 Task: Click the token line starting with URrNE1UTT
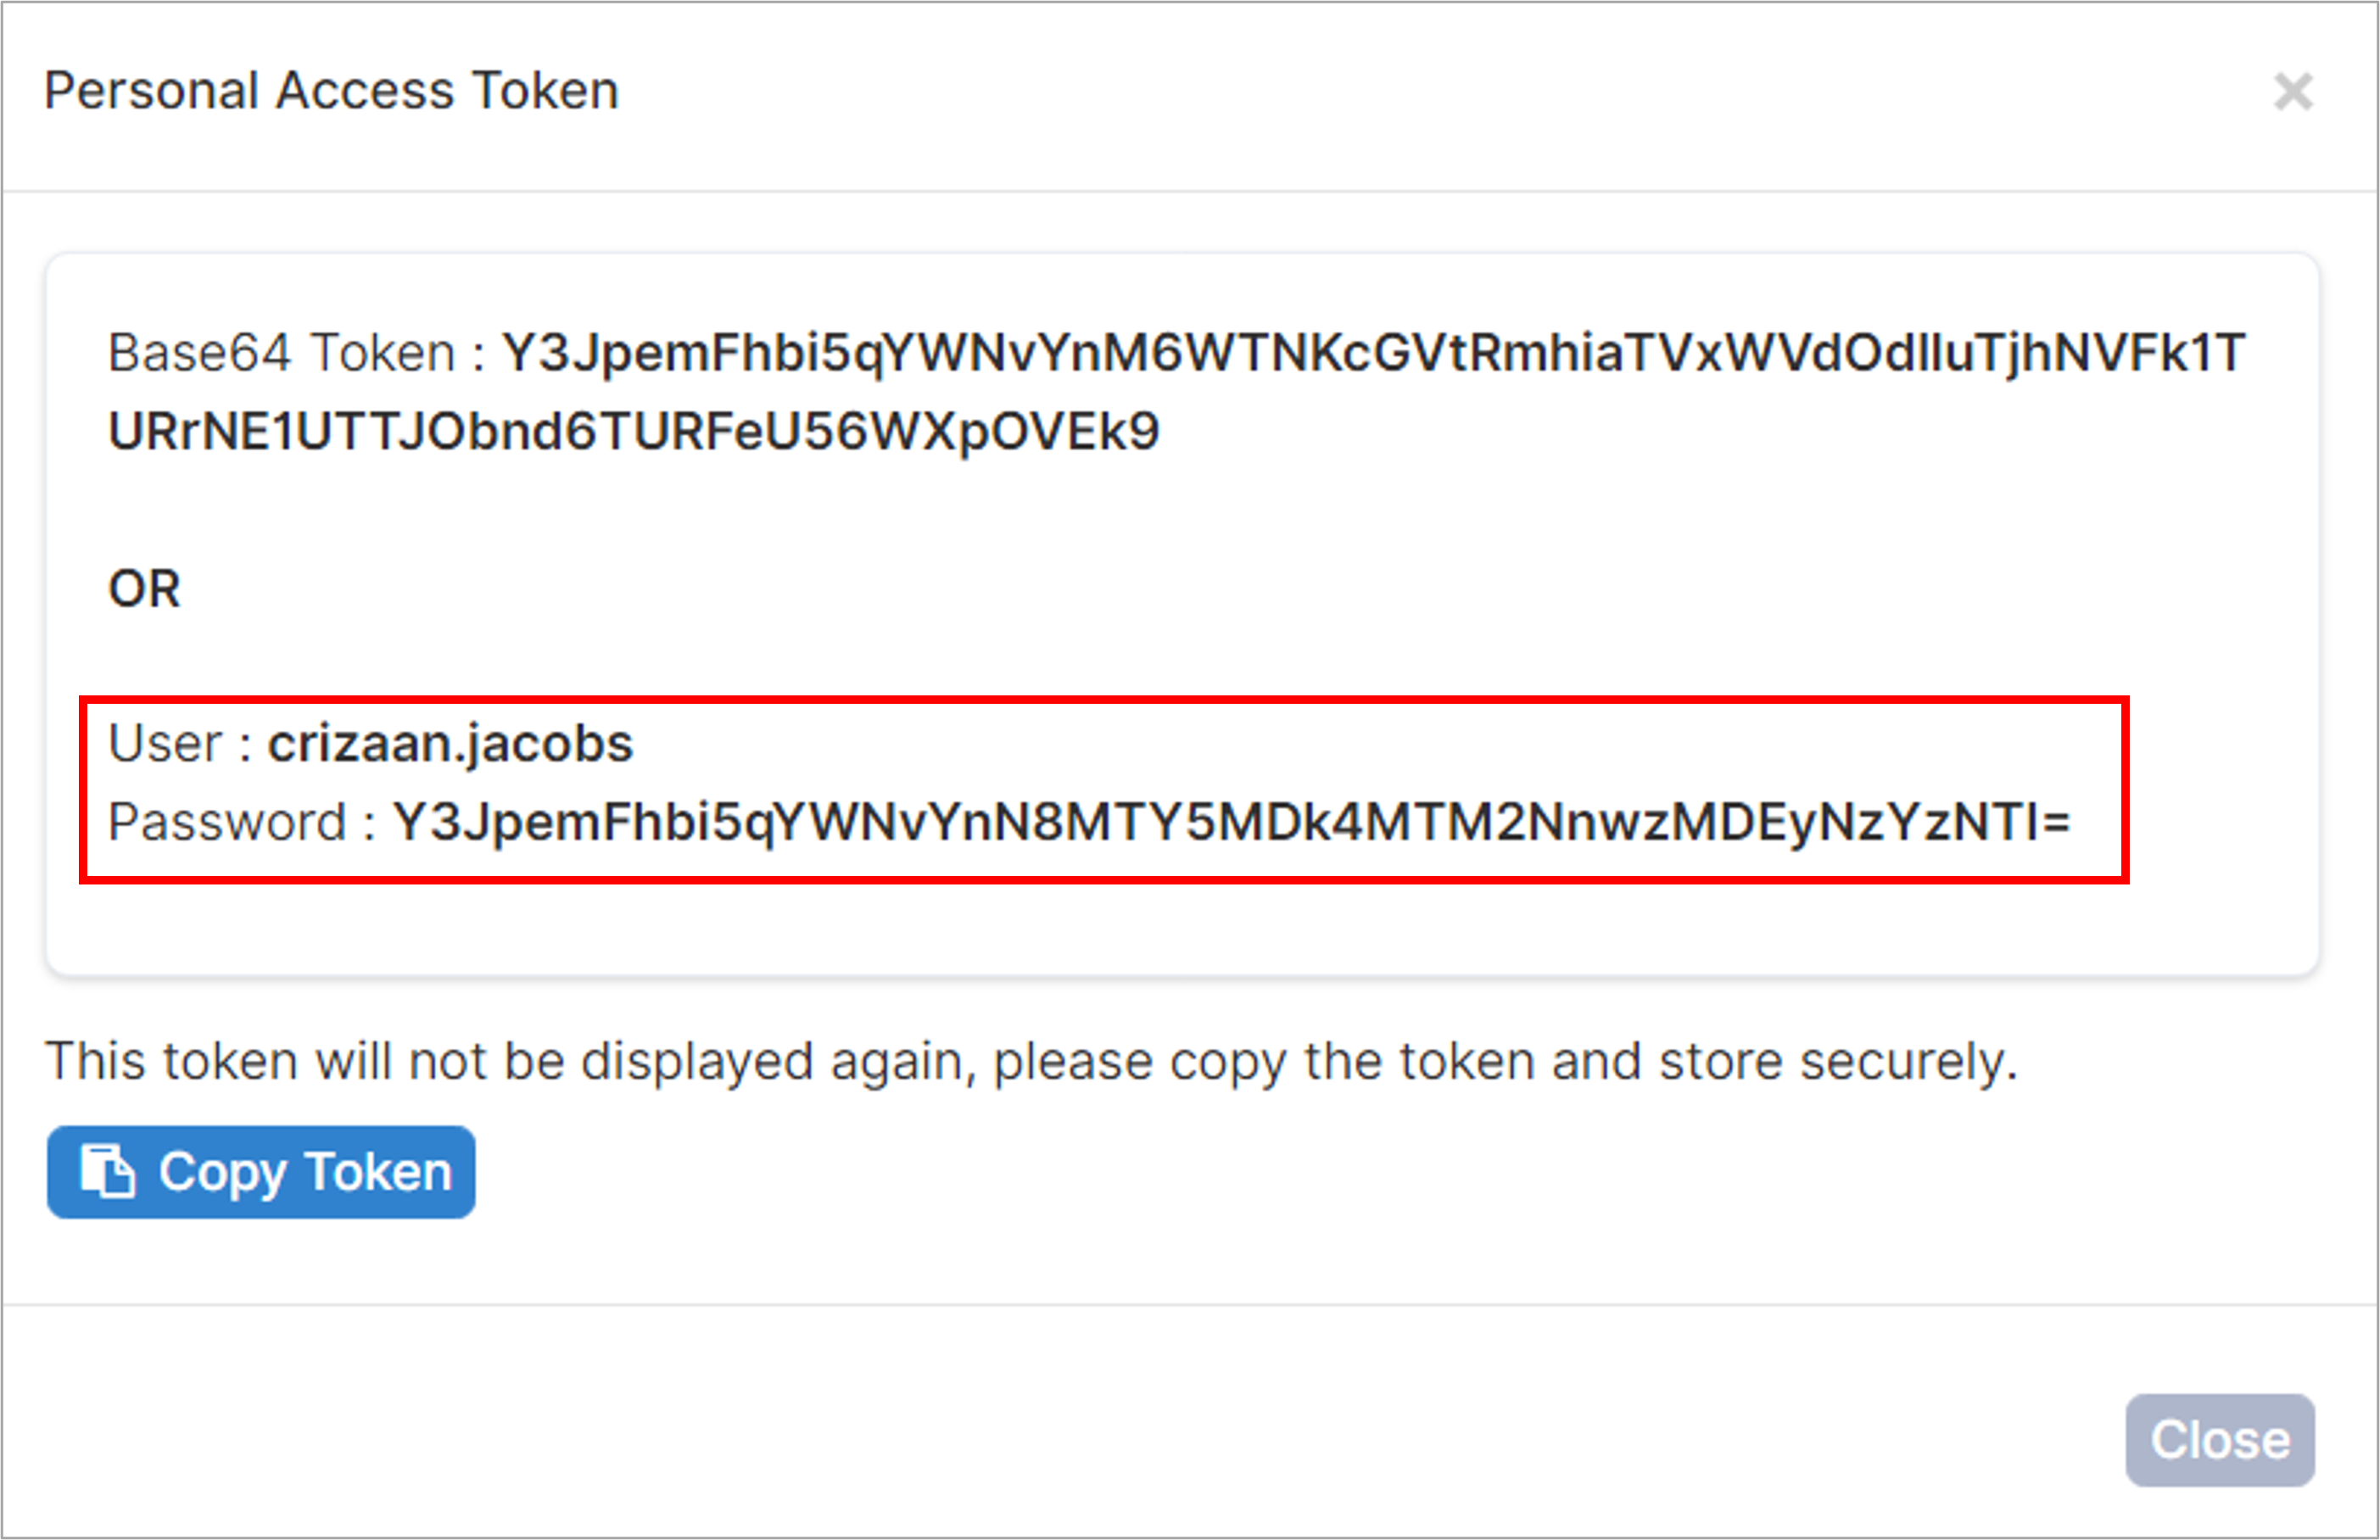pos(634,432)
